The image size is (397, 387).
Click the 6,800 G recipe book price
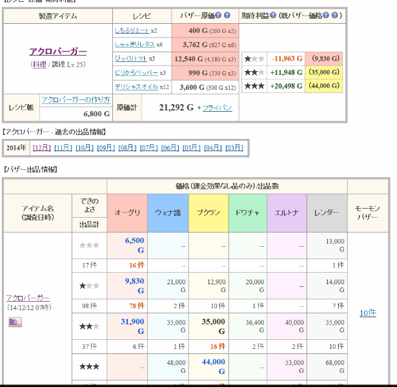97,114
